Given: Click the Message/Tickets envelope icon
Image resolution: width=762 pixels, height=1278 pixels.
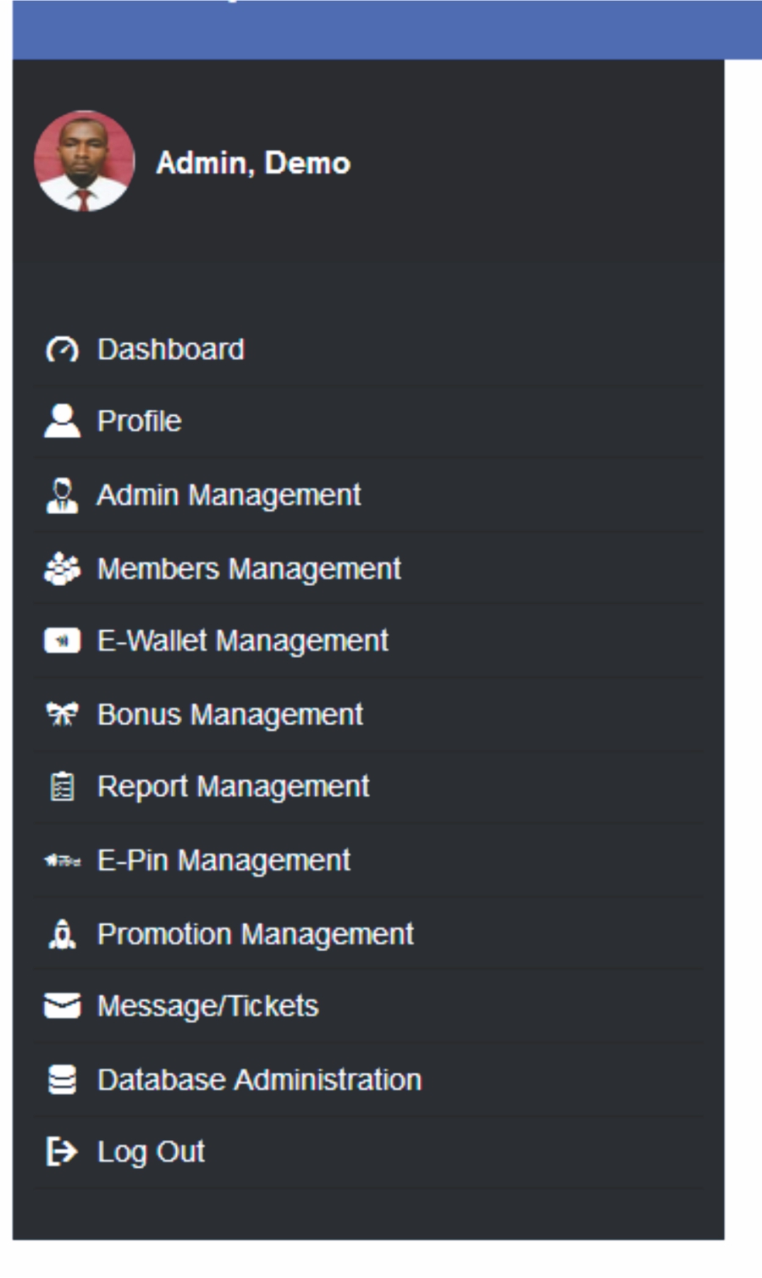Looking at the screenshot, I should pos(62,1006).
